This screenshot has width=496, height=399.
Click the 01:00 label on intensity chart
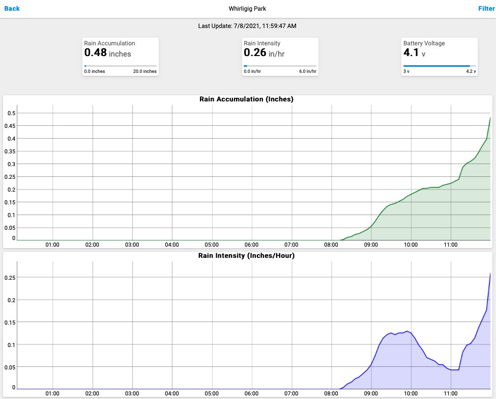(52, 393)
